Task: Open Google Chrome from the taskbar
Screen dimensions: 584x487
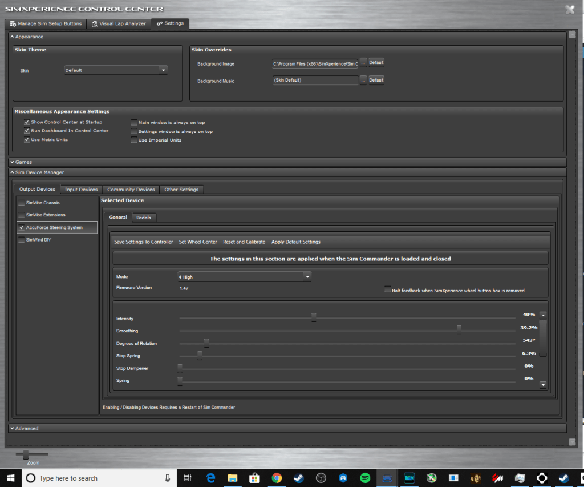Action: pyautogui.click(x=277, y=478)
